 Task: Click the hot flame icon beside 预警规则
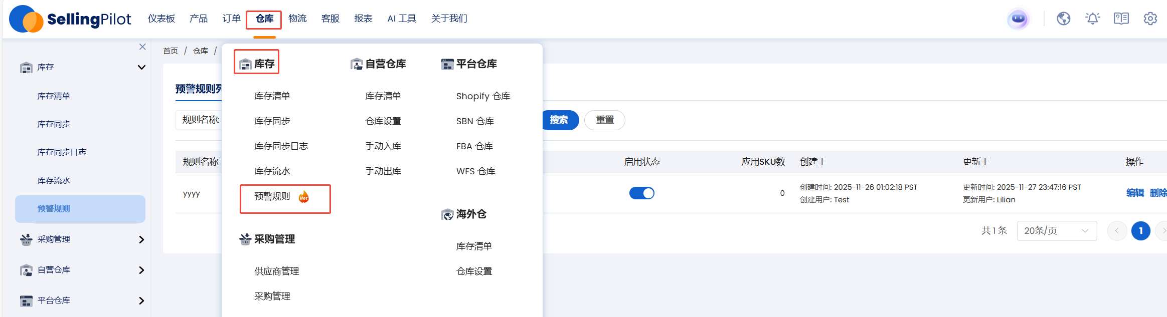304,197
